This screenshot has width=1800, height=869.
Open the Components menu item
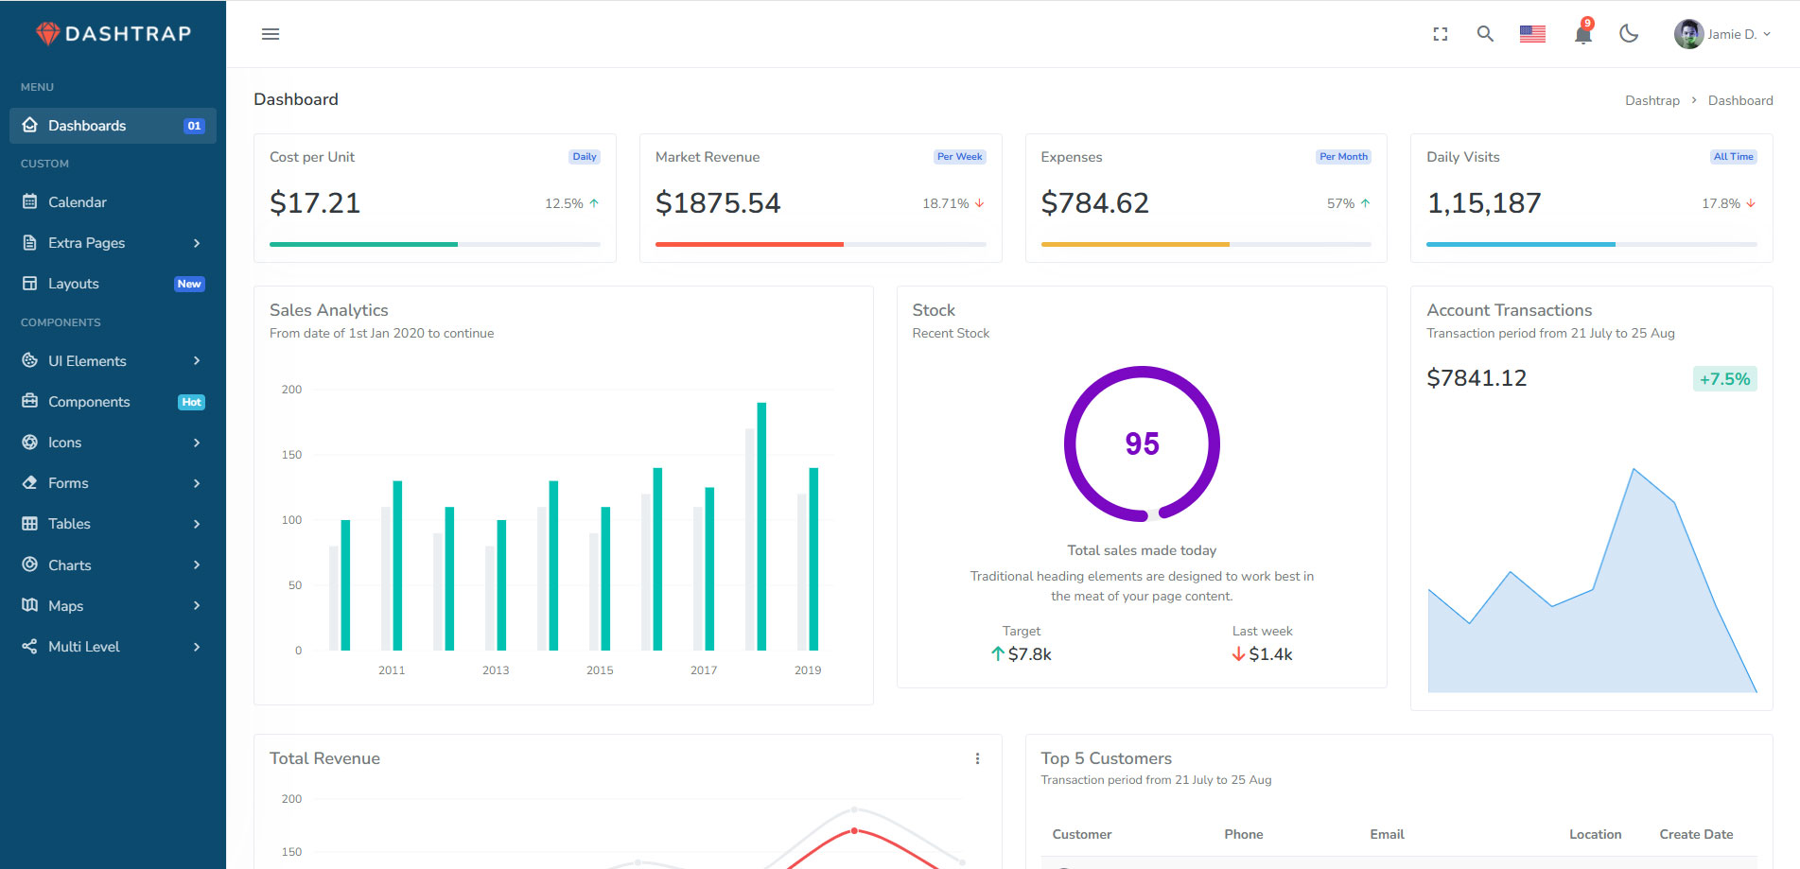click(x=113, y=402)
